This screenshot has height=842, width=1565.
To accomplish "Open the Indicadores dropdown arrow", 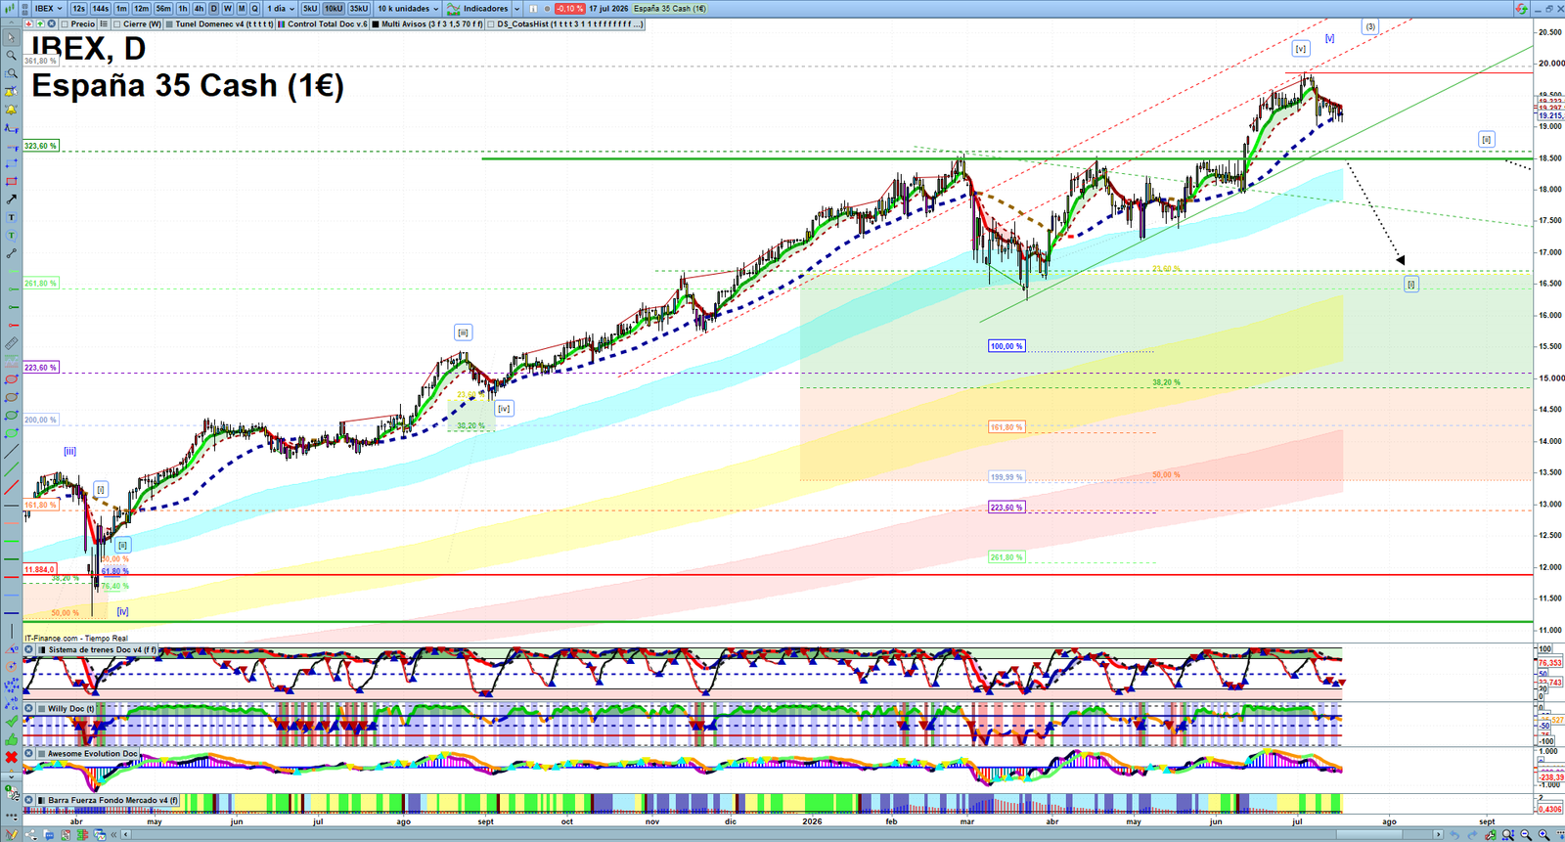I will pyautogui.click(x=517, y=9).
